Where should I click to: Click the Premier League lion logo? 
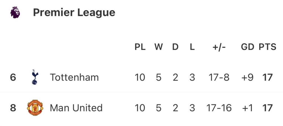tap(15, 13)
